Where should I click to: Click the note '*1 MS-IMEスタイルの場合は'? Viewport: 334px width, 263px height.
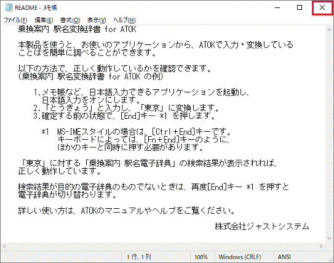tap(137, 132)
